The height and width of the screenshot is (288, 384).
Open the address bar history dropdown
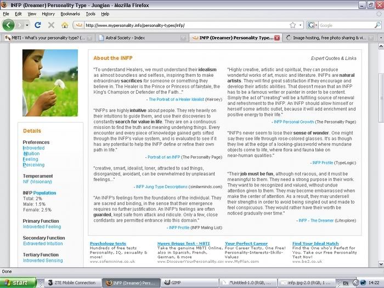[301, 25]
